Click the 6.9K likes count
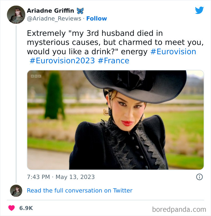 point(26,208)
